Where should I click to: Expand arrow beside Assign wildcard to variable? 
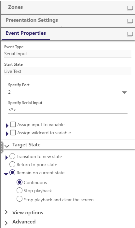(x=7, y=134)
